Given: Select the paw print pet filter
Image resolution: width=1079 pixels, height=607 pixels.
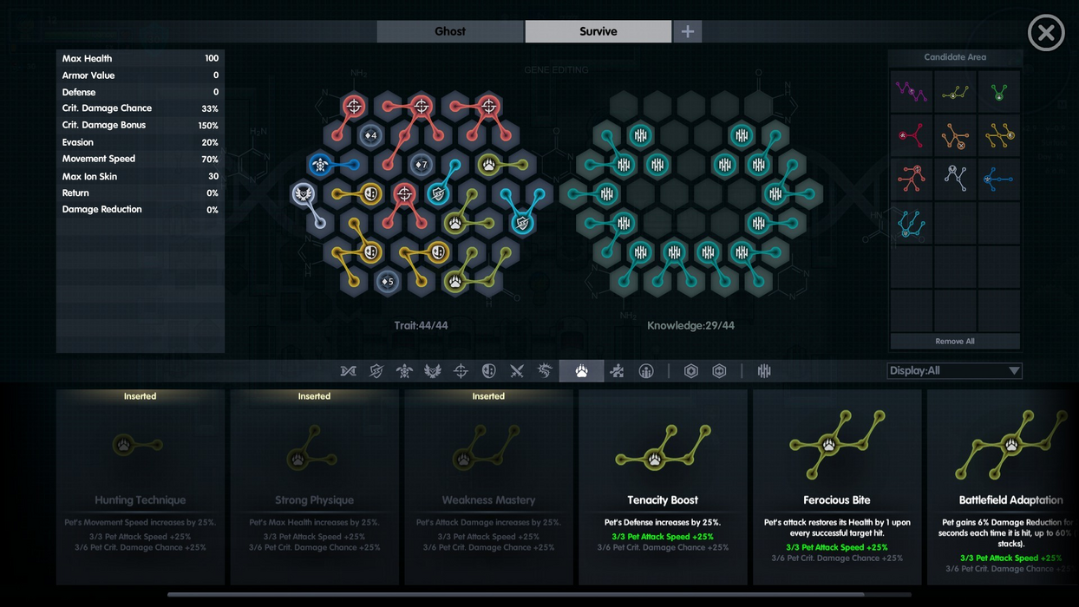Looking at the screenshot, I should [x=581, y=371].
